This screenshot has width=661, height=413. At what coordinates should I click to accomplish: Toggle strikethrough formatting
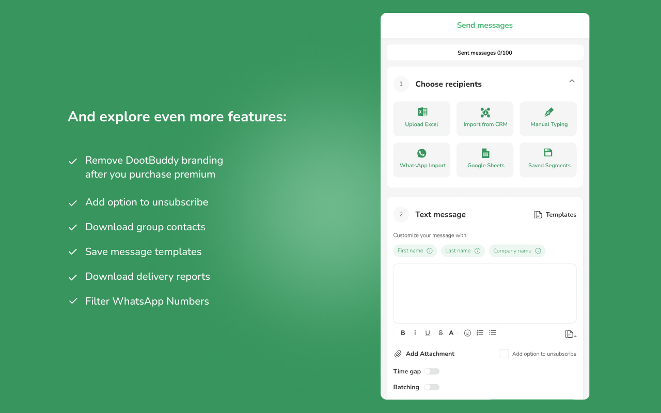[x=440, y=333]
